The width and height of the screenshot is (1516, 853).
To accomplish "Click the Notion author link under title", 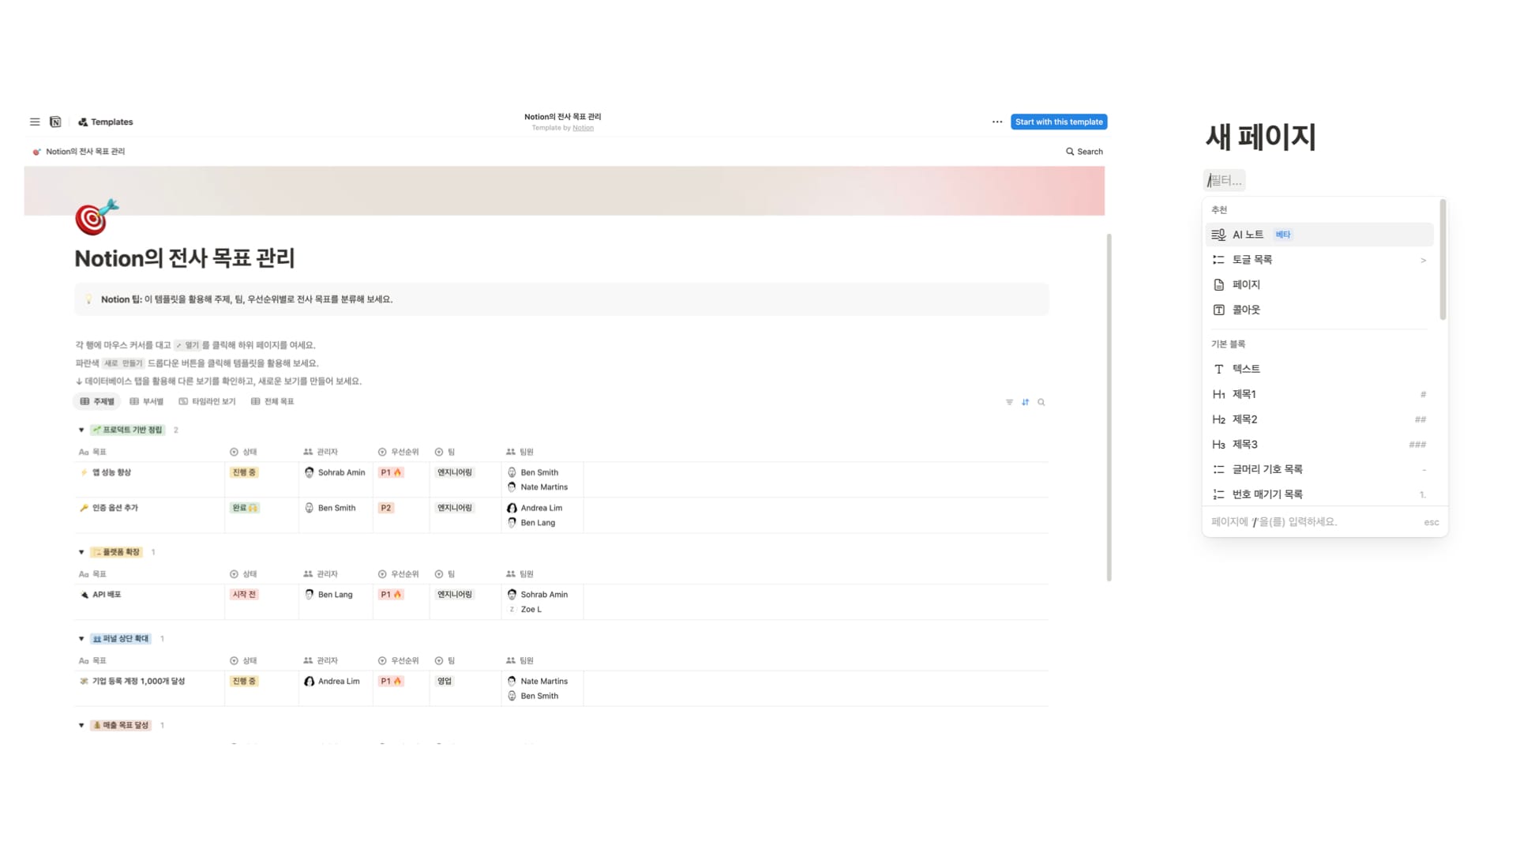I will point(583,128).
